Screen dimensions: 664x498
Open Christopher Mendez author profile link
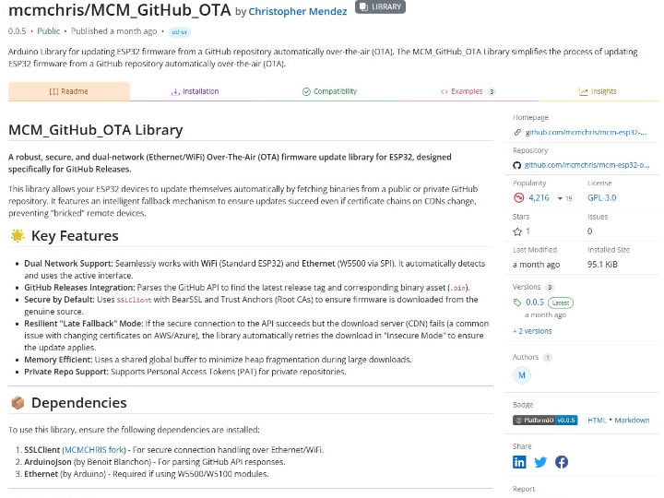[x=296, y=12]
